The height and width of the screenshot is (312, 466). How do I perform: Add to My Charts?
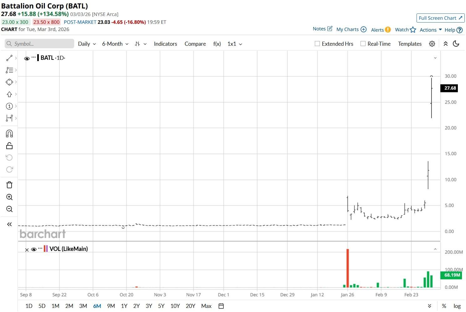tap(351, 29)
